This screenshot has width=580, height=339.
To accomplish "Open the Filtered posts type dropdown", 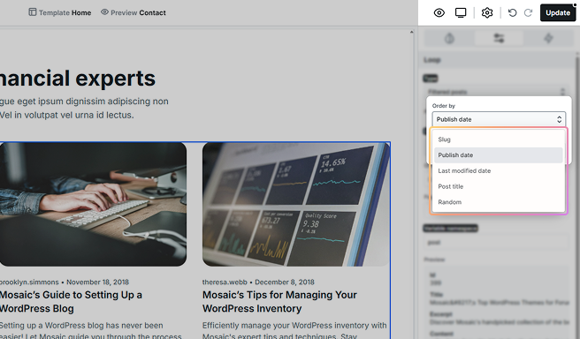I will 496,92.
